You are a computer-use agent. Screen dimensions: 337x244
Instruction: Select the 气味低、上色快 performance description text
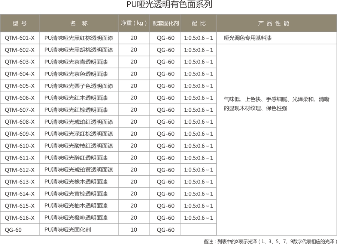pos(276,104)
